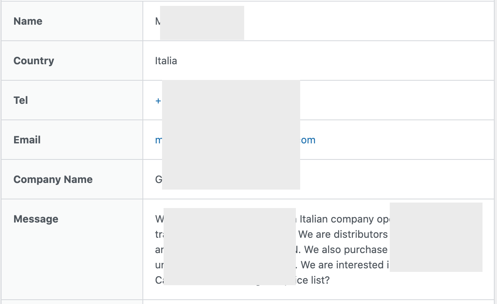Click the telephone number link beginning with plus
The width and height of the screenshot is (497, 304).
(x=158, y=101)
